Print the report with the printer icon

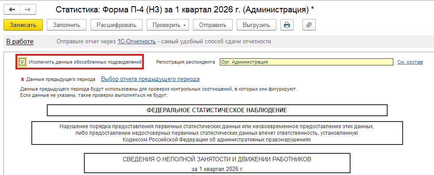point(287,25)
